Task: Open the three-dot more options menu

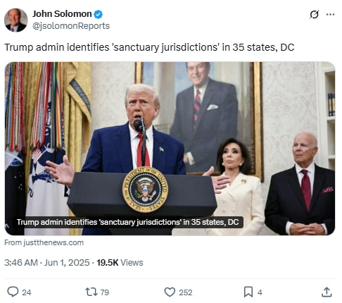Action: 330,14
